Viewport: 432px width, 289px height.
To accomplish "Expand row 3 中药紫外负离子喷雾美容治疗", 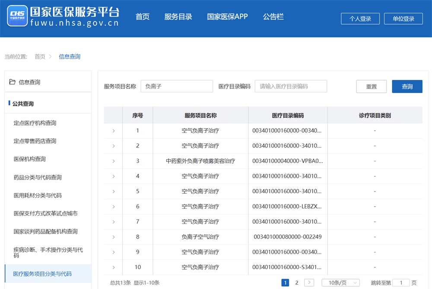I will pos(113,161).
